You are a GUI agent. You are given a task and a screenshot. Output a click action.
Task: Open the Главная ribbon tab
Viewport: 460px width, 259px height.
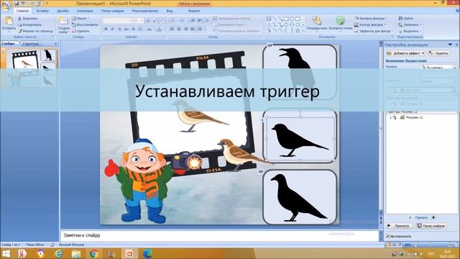click(x=22, y=11)
